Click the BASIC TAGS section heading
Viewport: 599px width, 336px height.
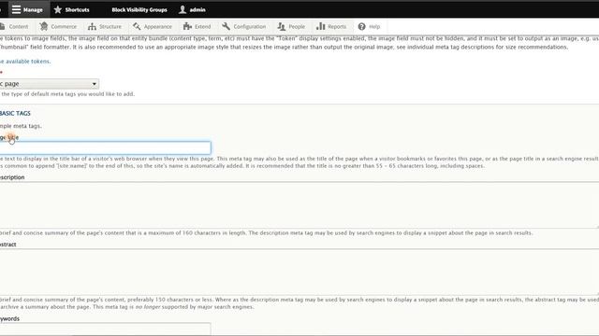tap(15, 113)
